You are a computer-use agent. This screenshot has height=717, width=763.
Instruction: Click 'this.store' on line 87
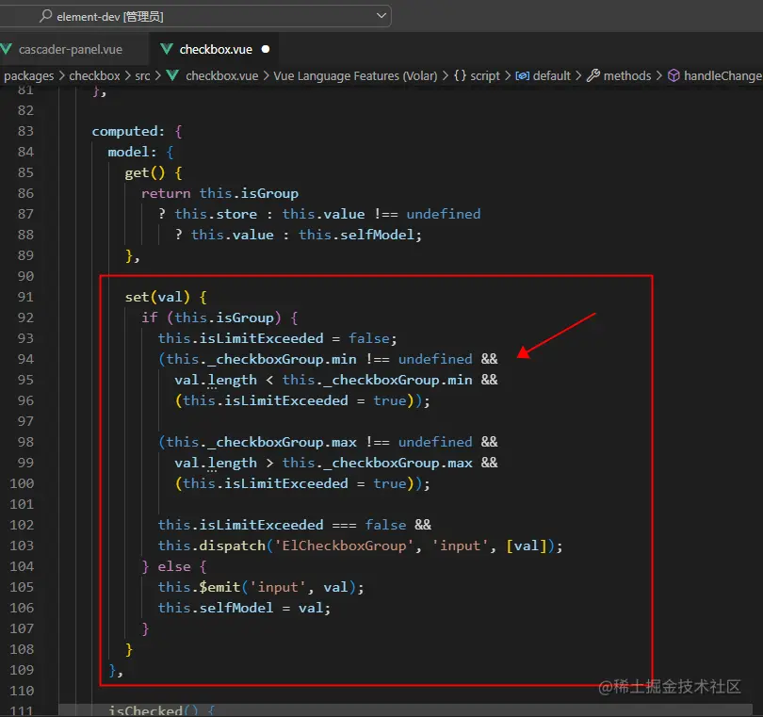pyautogui.click(x=216, y=214)
